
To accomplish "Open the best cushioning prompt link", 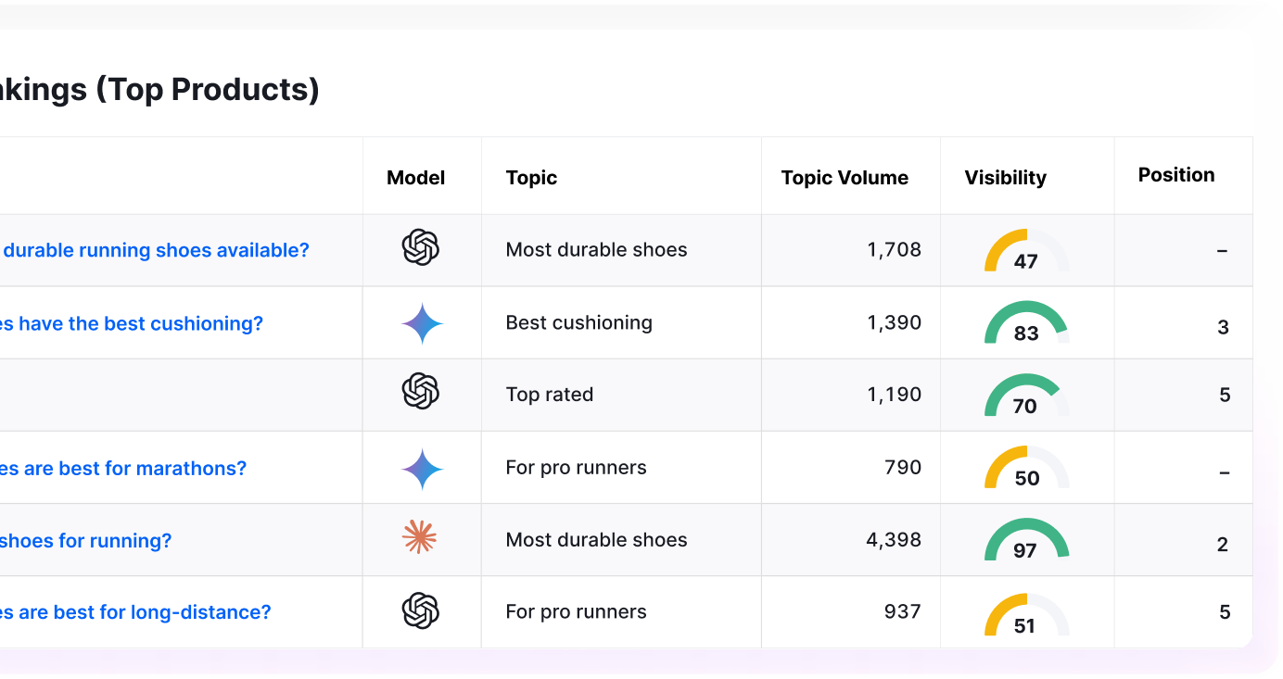I will coord(132,323).
